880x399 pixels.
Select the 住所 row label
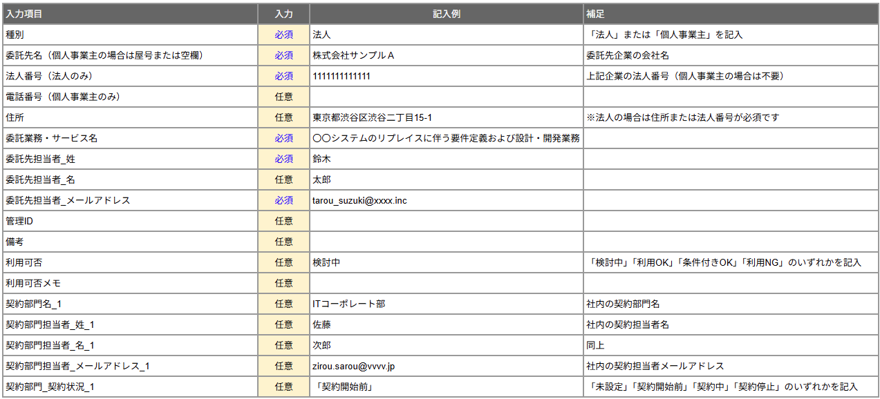(14, 117)
